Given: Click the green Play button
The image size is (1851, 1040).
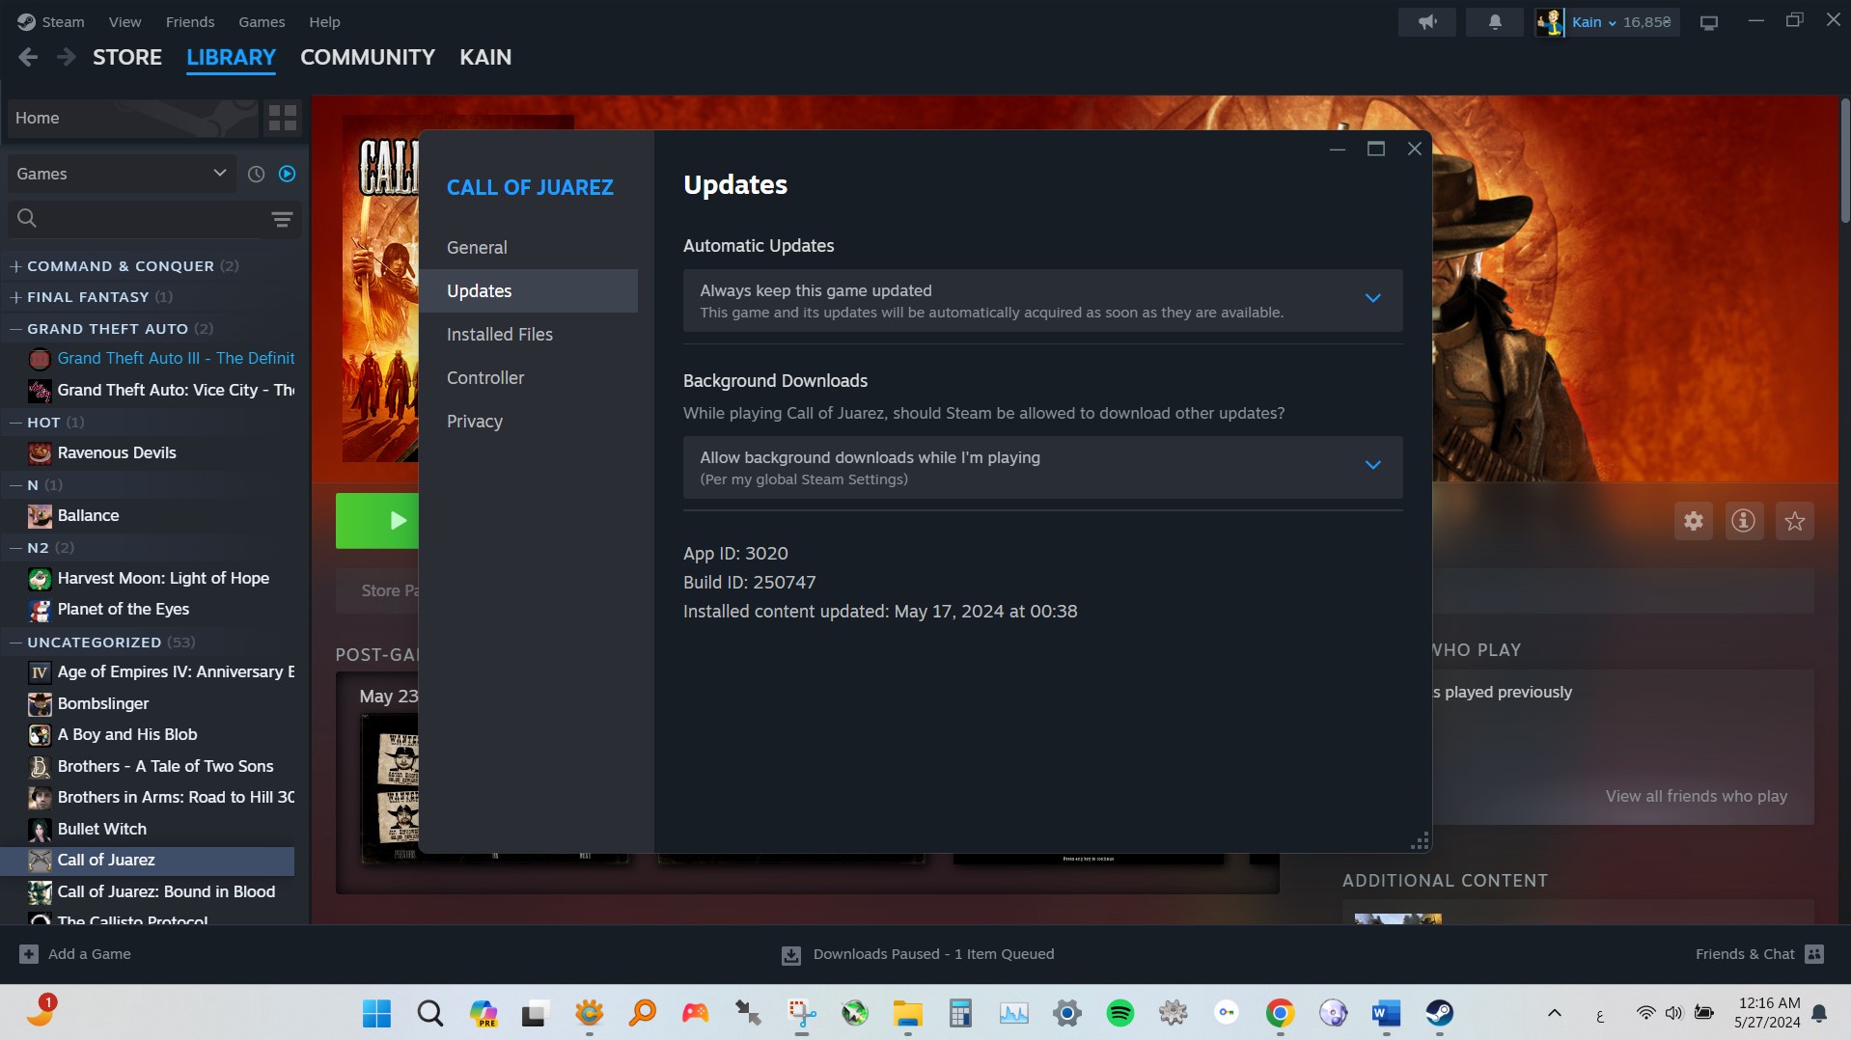Looking at the screenshot, I should pyautogui.click(x=377, y=521).
